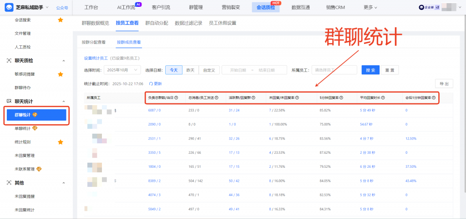Click the 请选择员工 input field
Screen dimensions: 466x219
pos(334,70)
